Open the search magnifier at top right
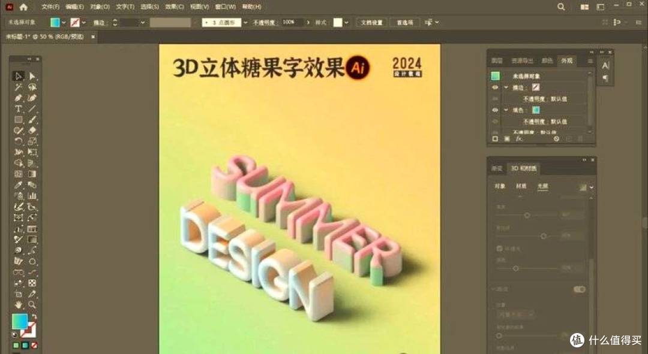 (x=561, y=7)
